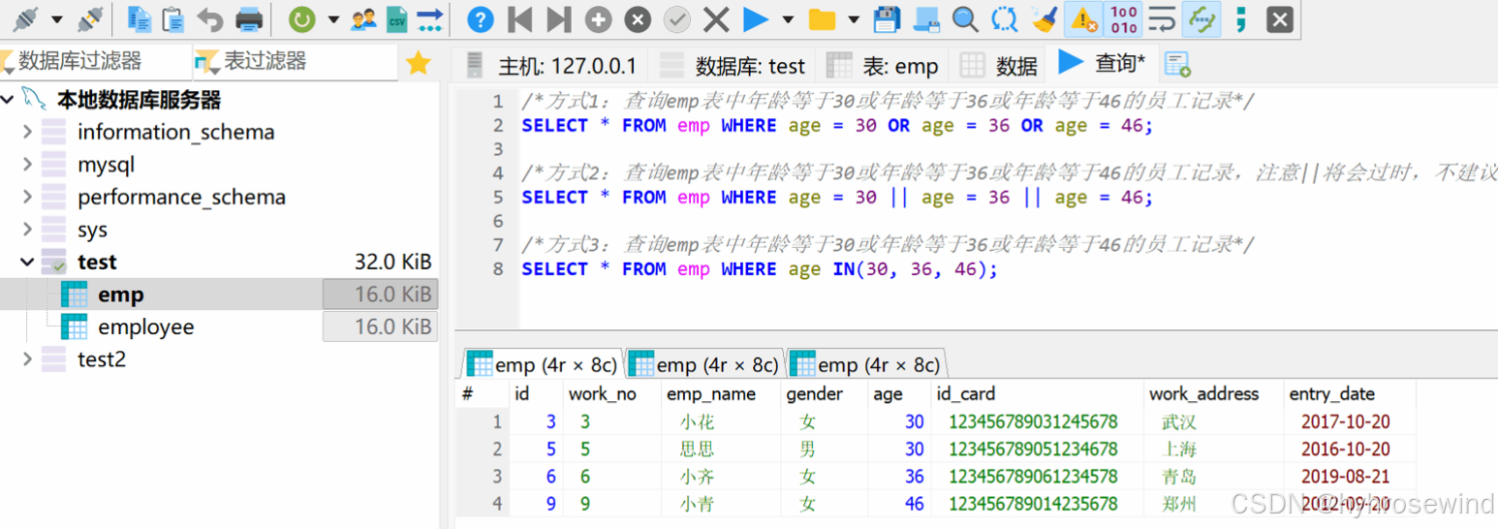Open the connection plug dropdown arrow
This screenshot has width=1498, height=529.
pyautogui.click(x=57, y=19)
